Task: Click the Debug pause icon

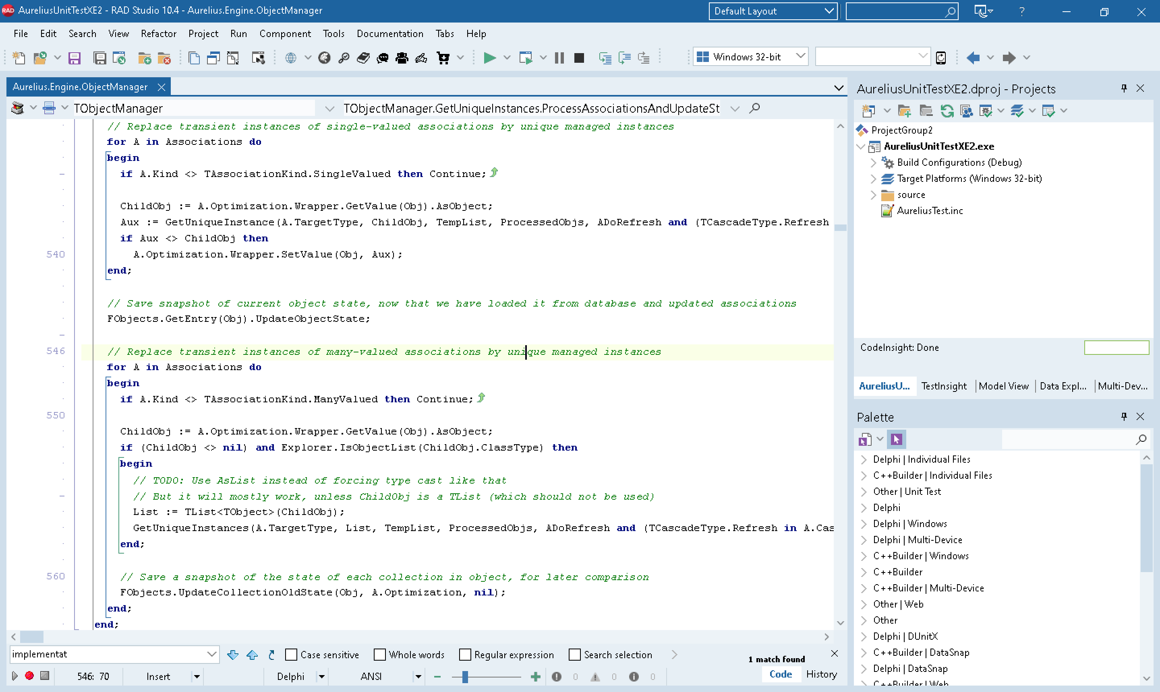Action: click(560, 57)
